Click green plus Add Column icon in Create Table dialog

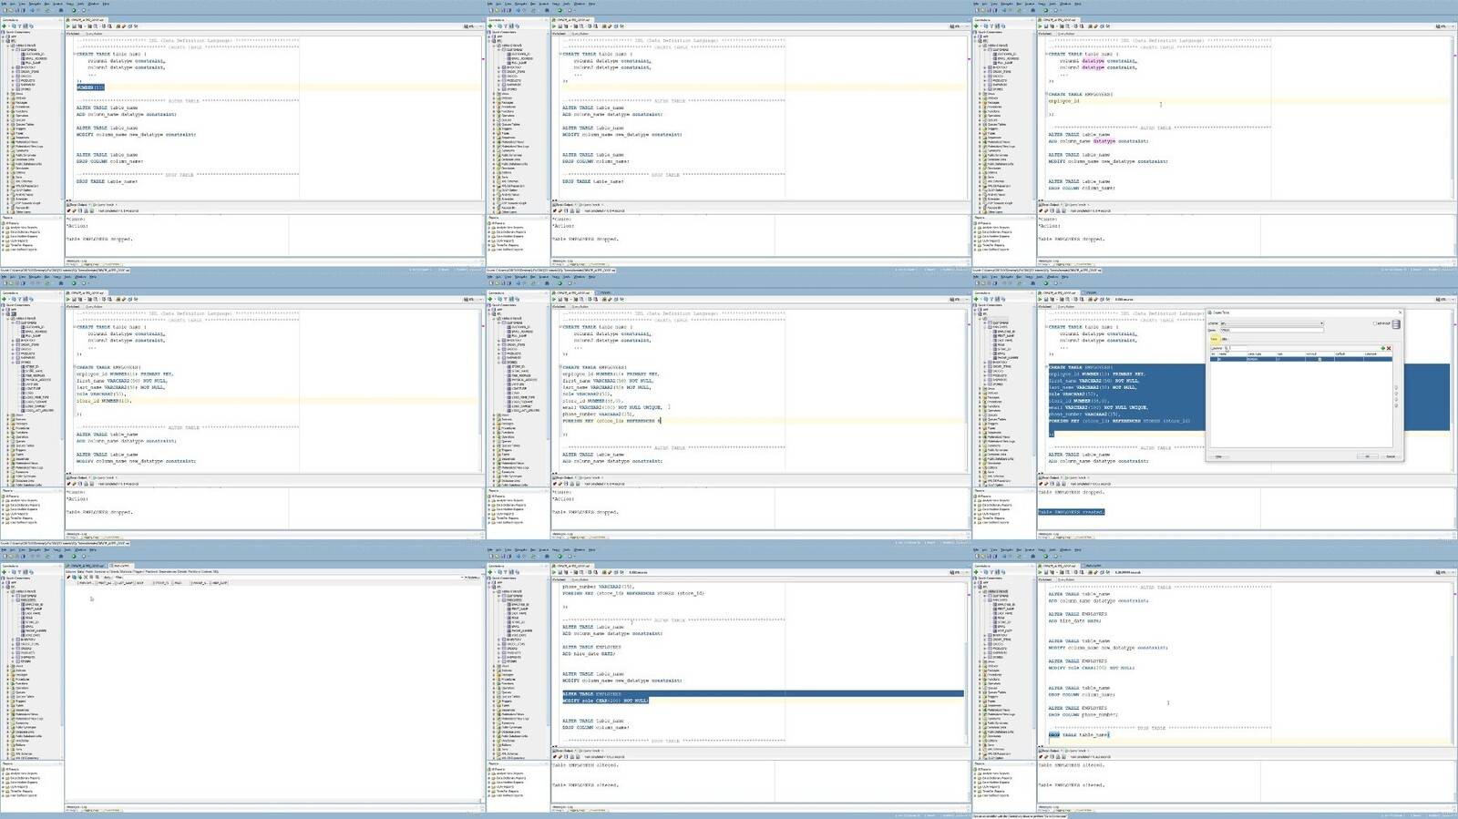[x=1382, y=348]
